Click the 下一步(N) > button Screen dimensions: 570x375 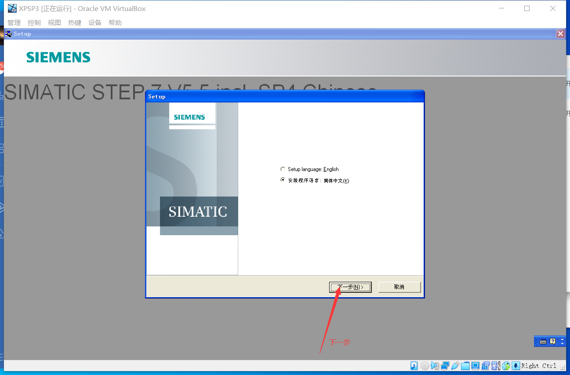click(350, 287)
